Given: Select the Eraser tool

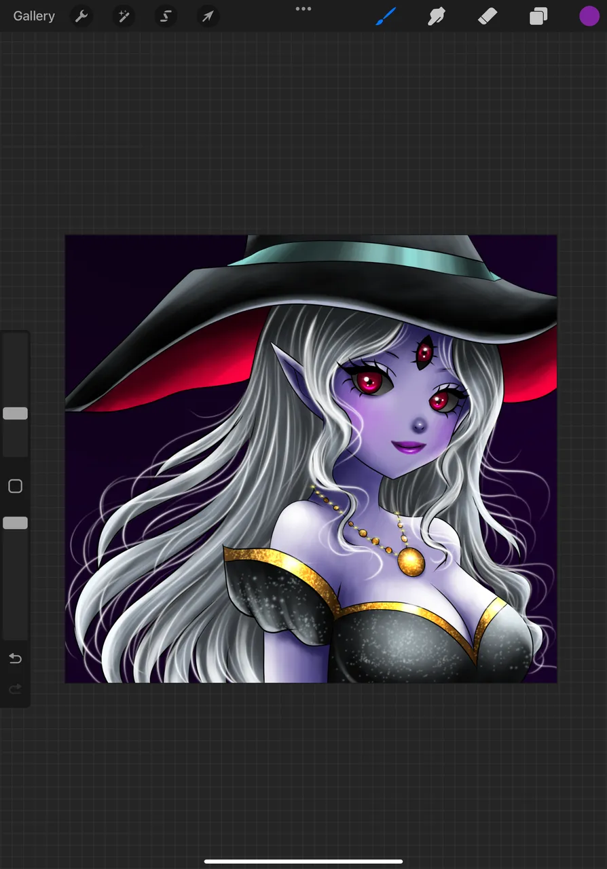Looking at the screenshot, I should 488,16.
